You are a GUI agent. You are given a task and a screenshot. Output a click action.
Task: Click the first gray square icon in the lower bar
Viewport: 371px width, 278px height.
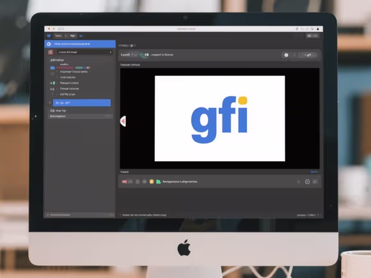pos(138,181)
